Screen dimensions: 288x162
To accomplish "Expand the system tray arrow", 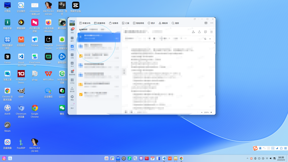I will coord(247,158).
